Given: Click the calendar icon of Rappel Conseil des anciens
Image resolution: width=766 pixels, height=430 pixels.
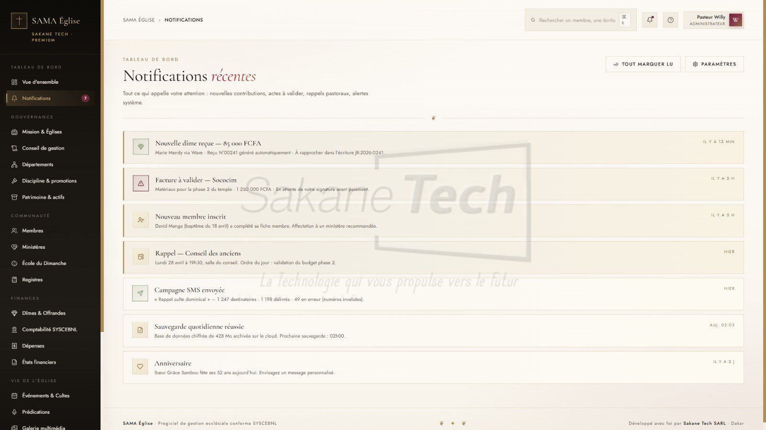Looking at the screenshot, I should 141,257.
